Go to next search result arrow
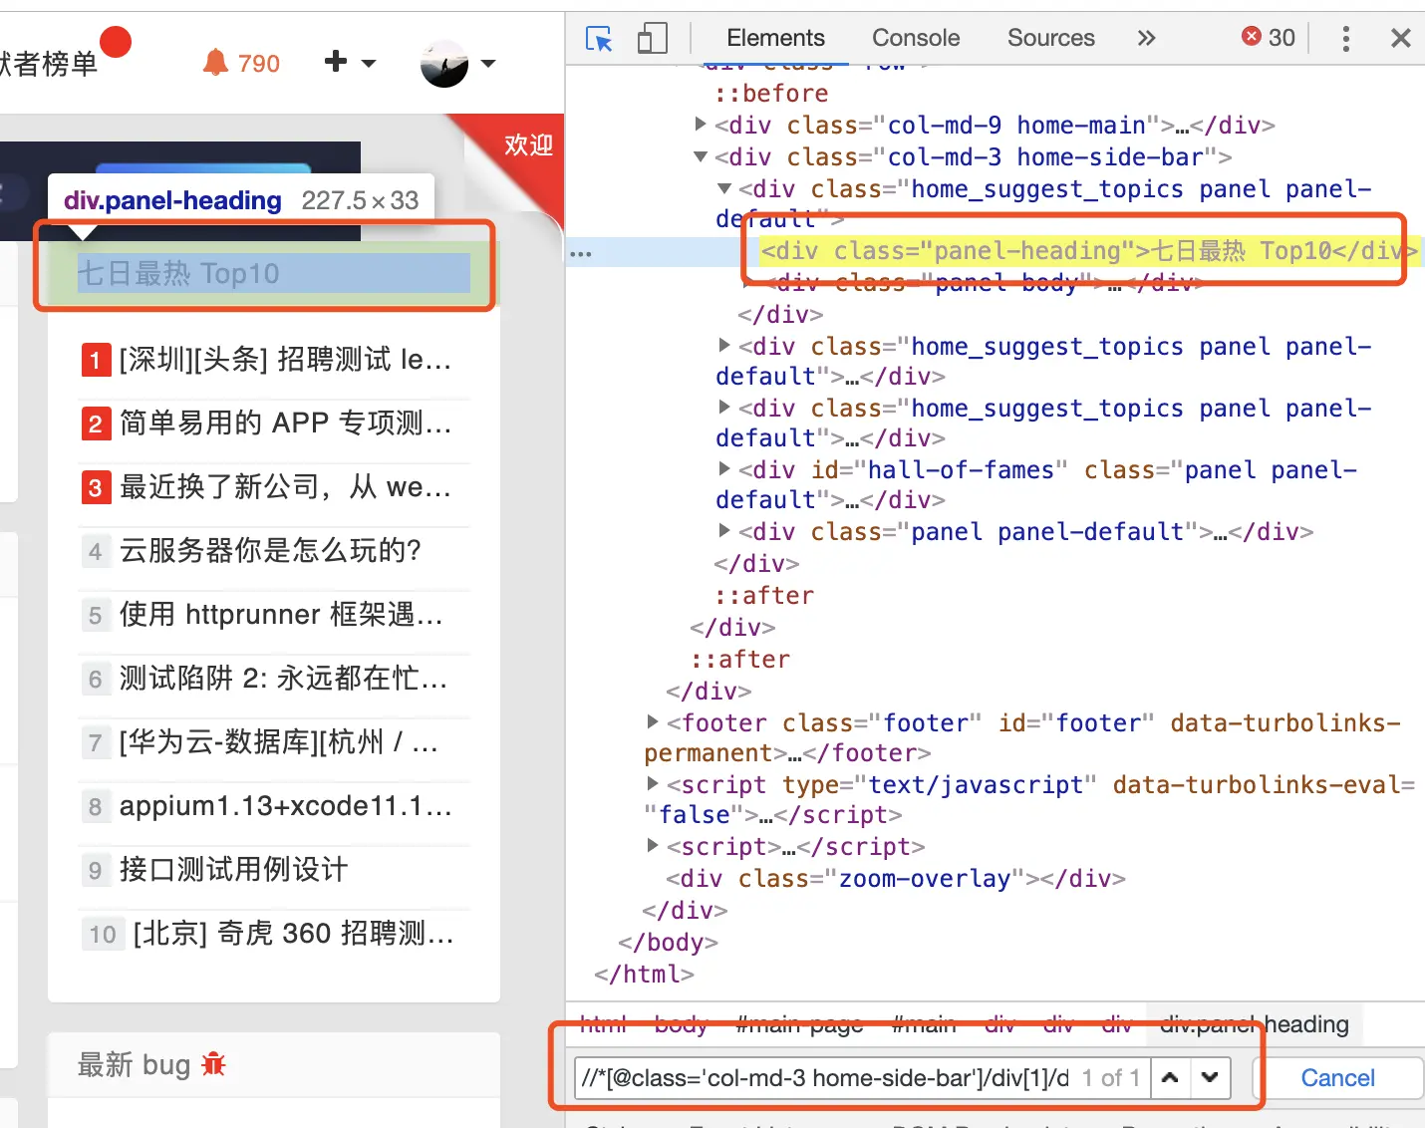This screenshot has width=1425, height=1128. 1210,1077
